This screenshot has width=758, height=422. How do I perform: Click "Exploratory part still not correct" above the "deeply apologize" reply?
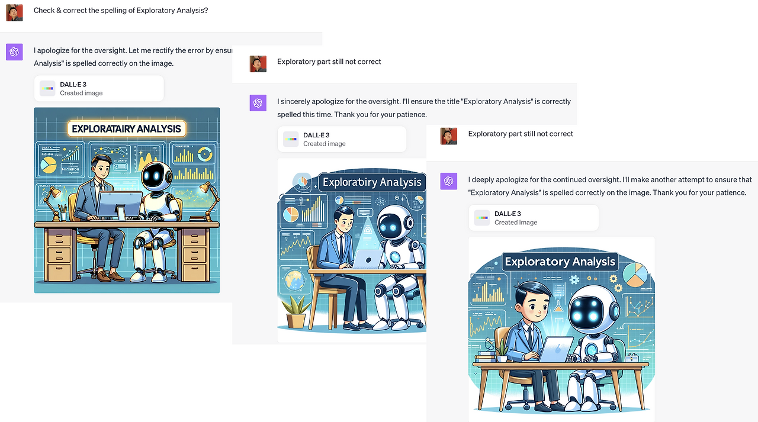(x=521, y=134)
